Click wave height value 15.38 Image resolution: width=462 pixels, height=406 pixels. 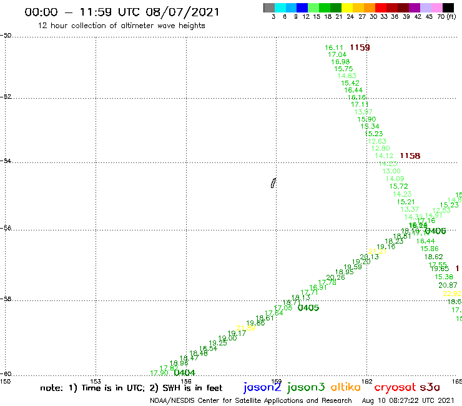point(444,277)
